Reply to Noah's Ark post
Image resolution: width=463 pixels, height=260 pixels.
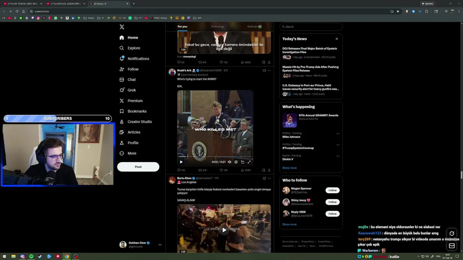[181, 170]
